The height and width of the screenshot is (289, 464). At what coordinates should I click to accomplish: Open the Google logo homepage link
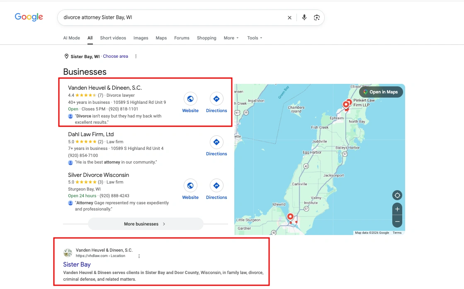pyautogui.click(x=29, y=17)
